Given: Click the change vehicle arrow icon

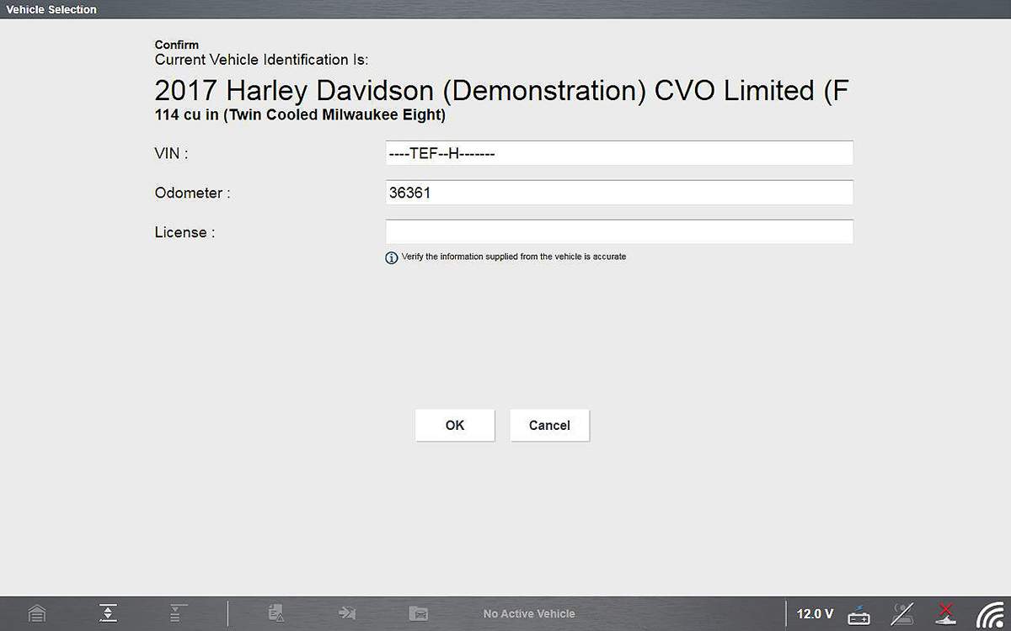Looking at the screenshot, I should (x=347, y=613).
